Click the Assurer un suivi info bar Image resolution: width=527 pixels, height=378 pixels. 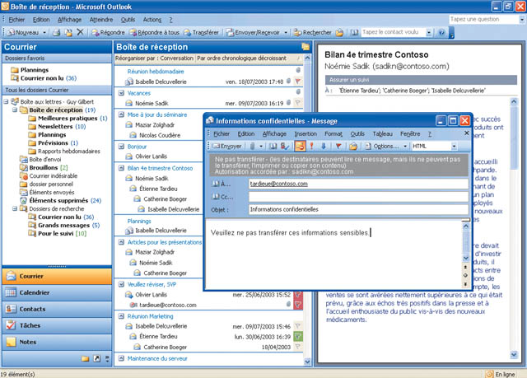tap(421, 80)
